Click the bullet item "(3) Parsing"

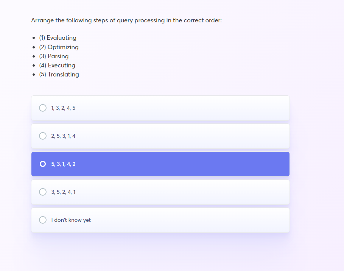[x=53, y=56]
